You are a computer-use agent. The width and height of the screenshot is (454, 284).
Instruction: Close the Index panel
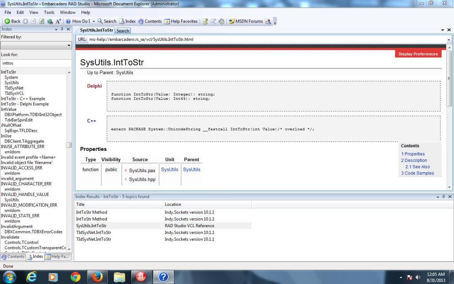coord(68,29)
